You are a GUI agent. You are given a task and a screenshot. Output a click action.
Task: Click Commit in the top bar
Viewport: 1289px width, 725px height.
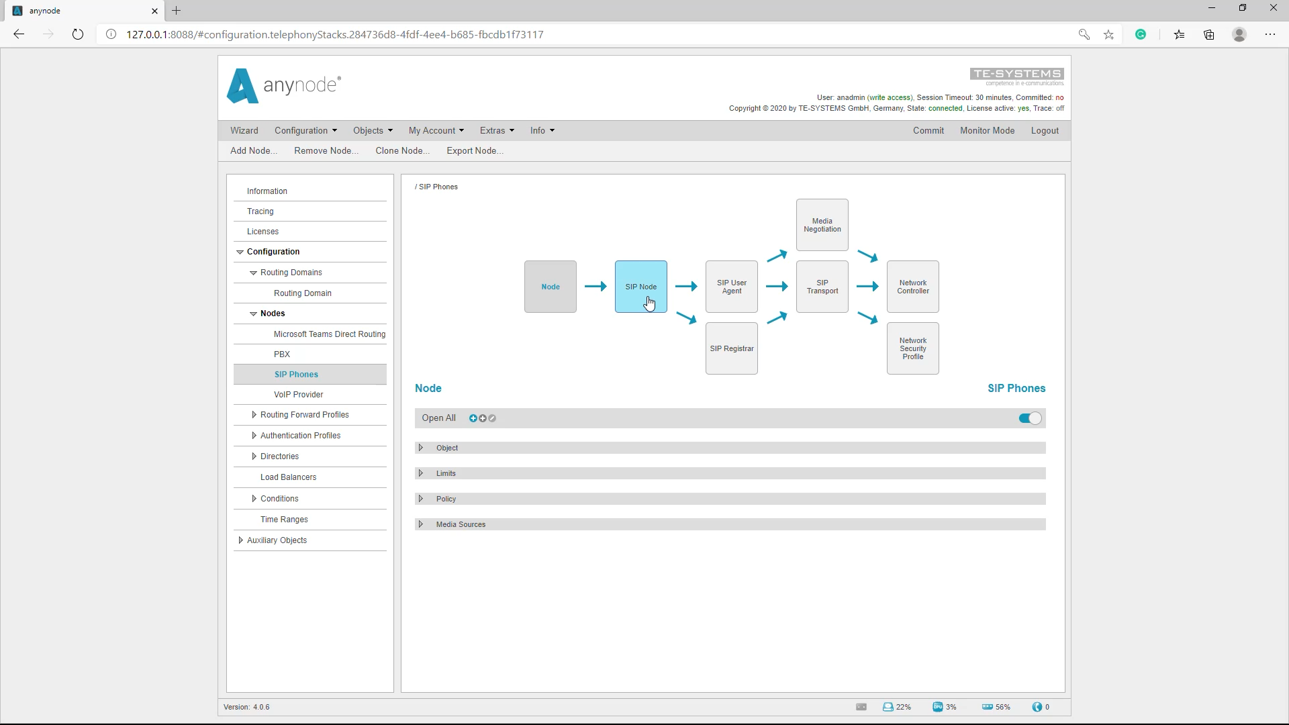pos(928,130)
